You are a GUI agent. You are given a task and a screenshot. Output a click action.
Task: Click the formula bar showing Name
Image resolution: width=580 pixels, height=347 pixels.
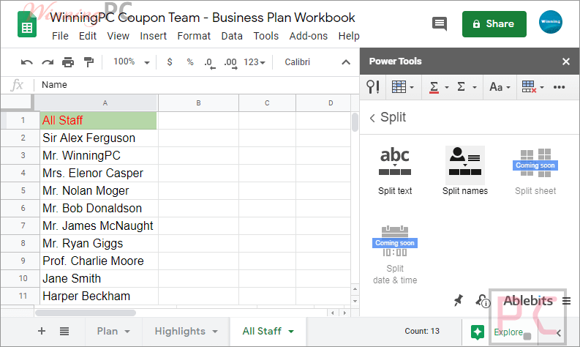[196, 85]
